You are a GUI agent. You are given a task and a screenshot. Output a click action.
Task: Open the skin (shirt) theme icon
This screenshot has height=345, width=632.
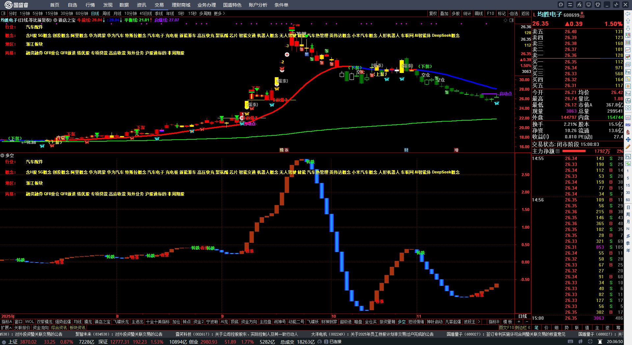click(598, 5)
